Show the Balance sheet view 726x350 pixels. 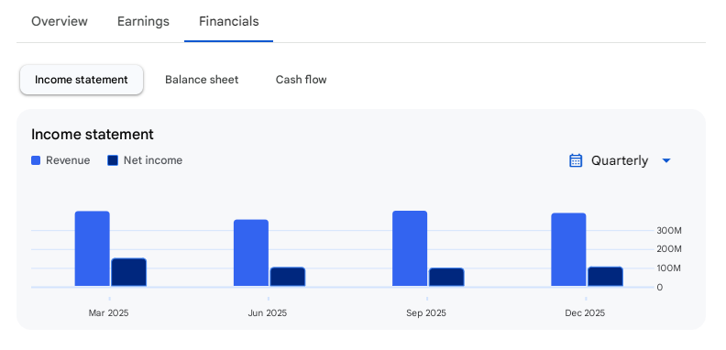pyautogui.click(x=202, y=80)
